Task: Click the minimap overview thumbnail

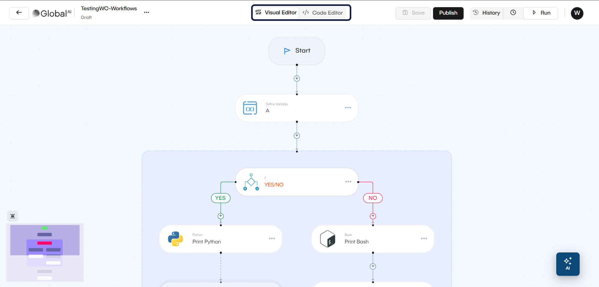Action: [45, 252]
